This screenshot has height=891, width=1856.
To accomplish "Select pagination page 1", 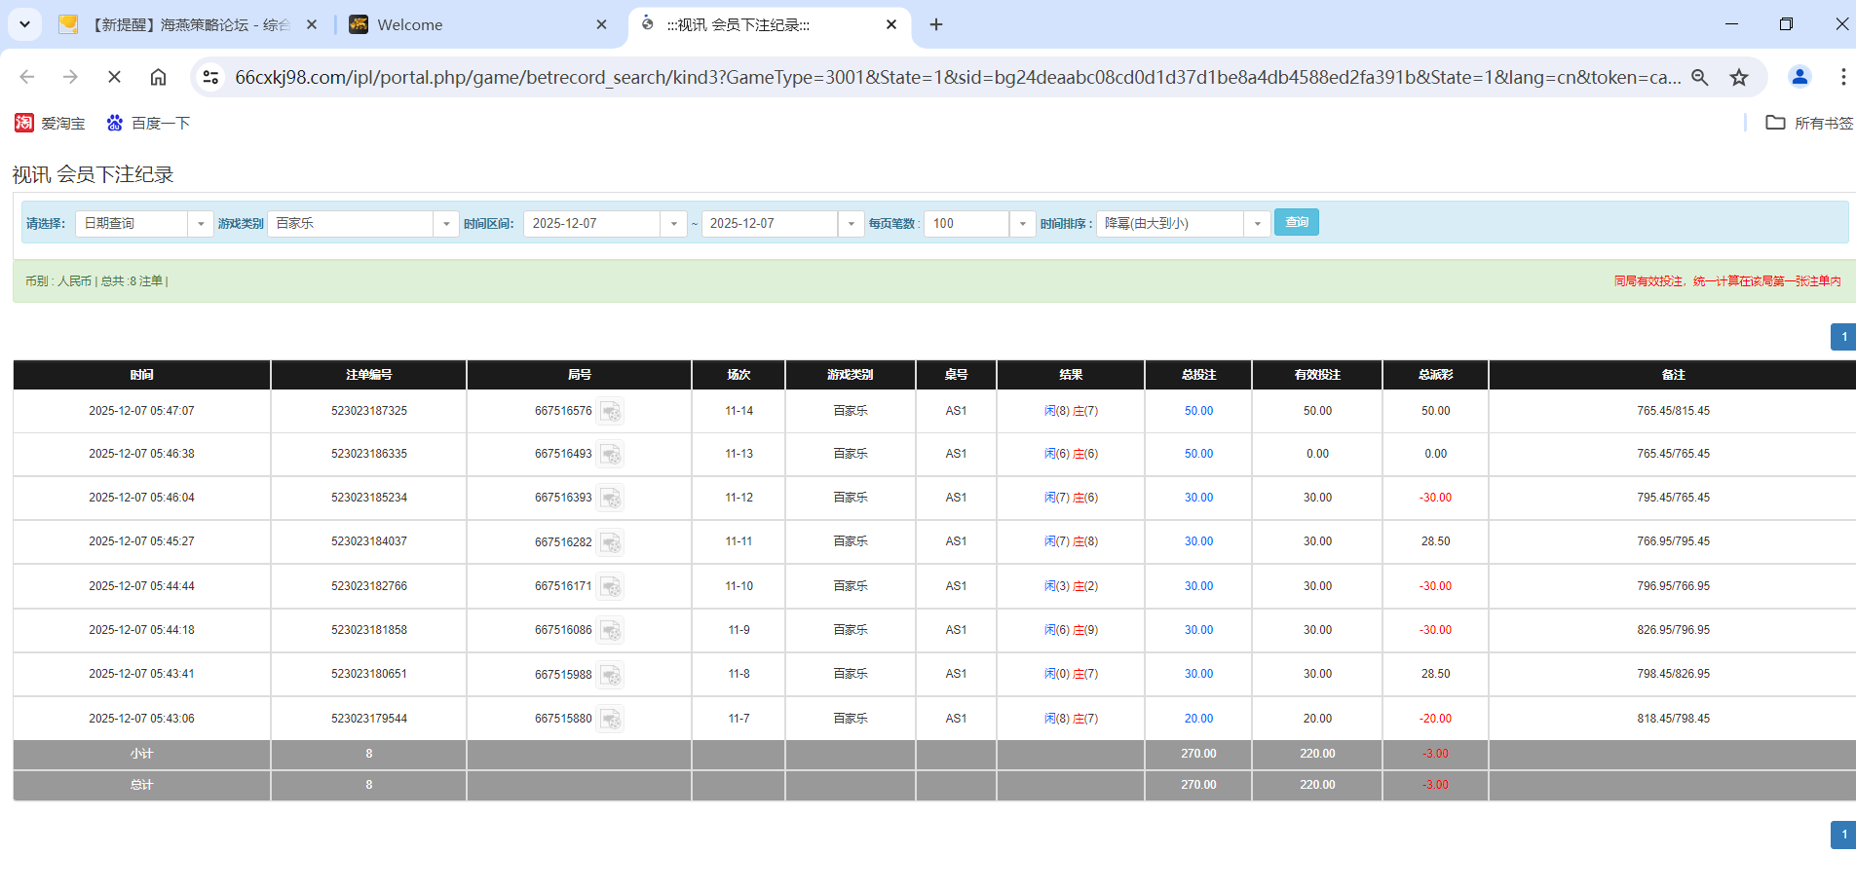I will coord(1842,336).
